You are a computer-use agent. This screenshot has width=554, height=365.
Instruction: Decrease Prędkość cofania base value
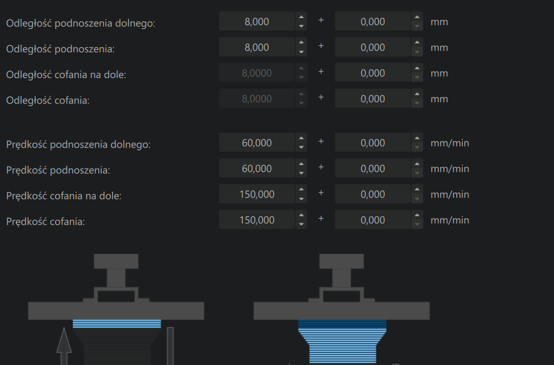coord(301,225)
